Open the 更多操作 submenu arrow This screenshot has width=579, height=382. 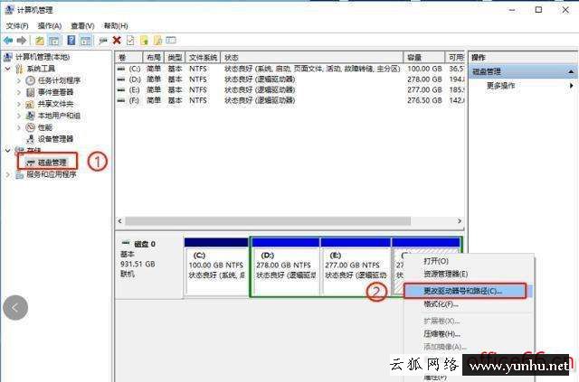571,86
